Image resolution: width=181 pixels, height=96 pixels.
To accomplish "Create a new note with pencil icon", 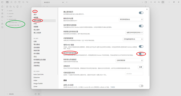I will point(7,7).
